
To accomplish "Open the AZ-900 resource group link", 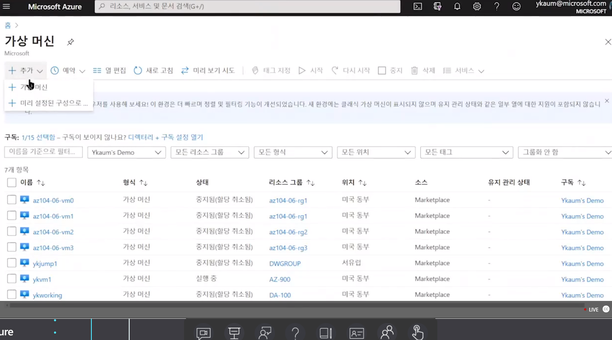I will click(280, 279).
